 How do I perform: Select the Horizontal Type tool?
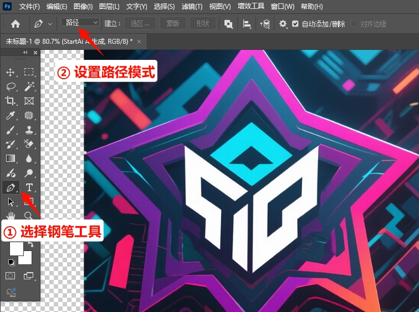(29, 187)
